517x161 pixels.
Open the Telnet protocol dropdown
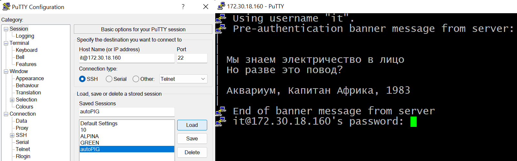[x=183, y=79]
